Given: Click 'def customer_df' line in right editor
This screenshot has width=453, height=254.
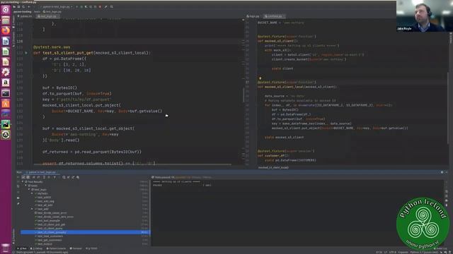Looking at the screenshot, I should (273, 155).
